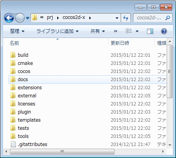Open the view options dropdown arrow
The width and height of the screenshot is (176, 158).
point(137,31)
